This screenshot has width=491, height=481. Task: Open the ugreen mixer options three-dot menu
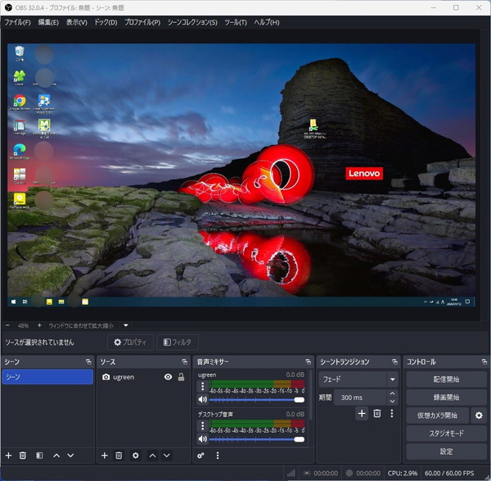pyautogui.click(x=203, y=386)
